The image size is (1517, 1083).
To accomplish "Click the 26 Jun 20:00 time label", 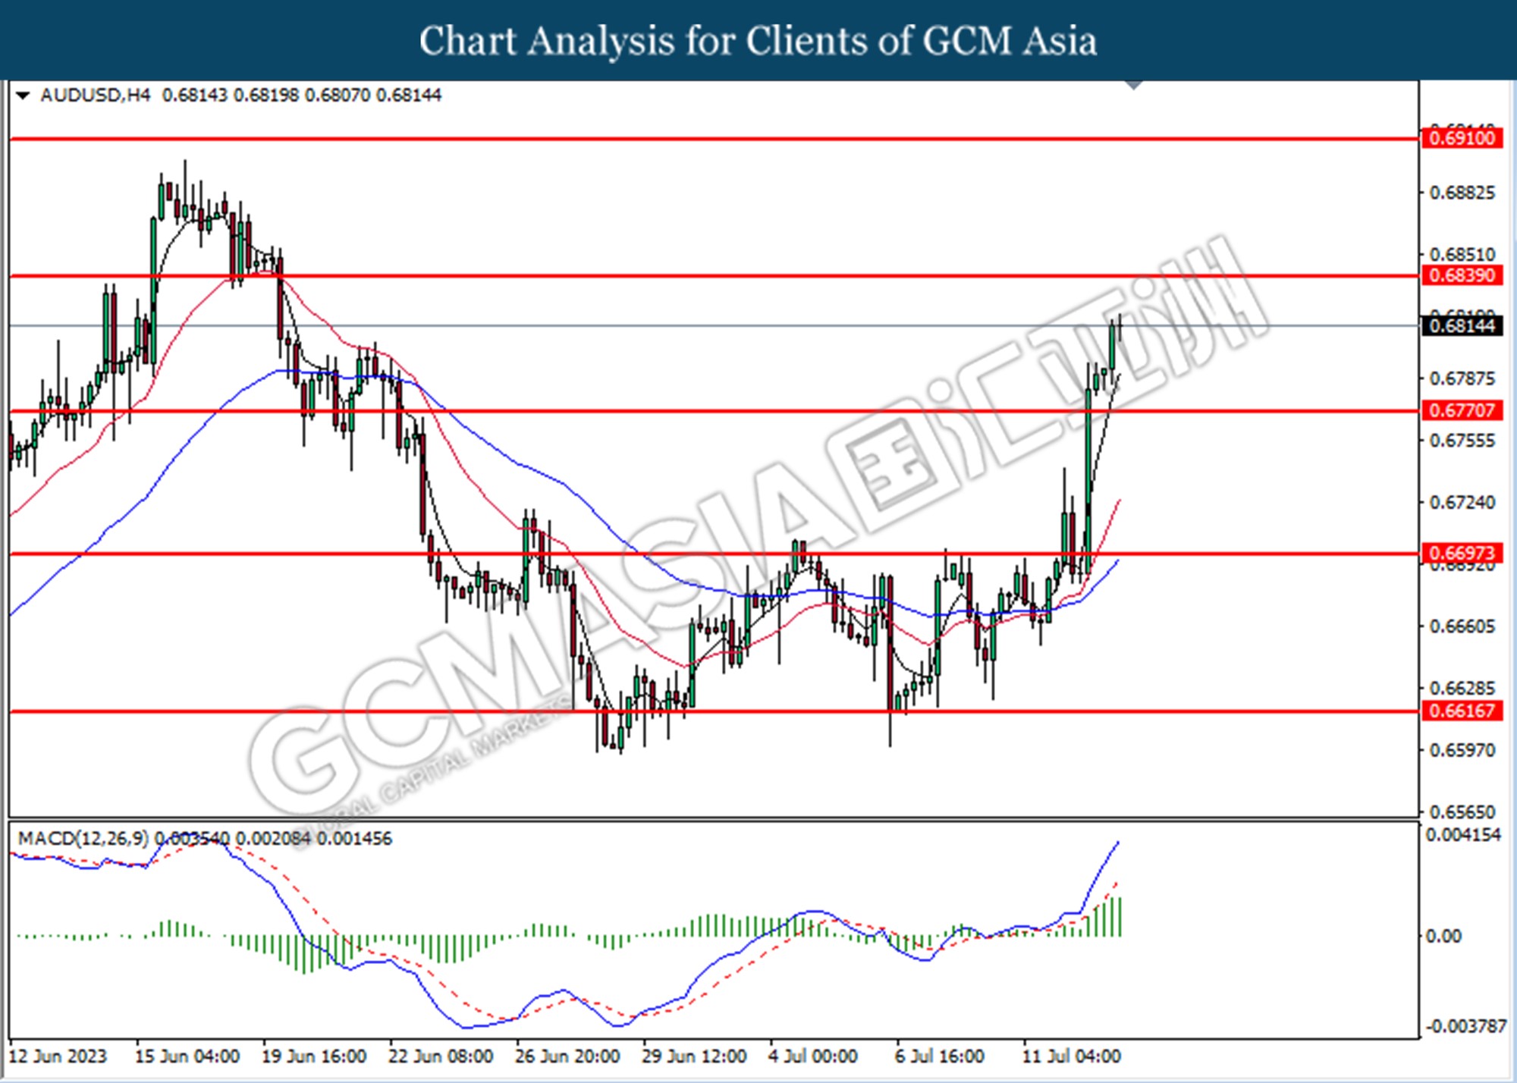I will point(567,1056).
